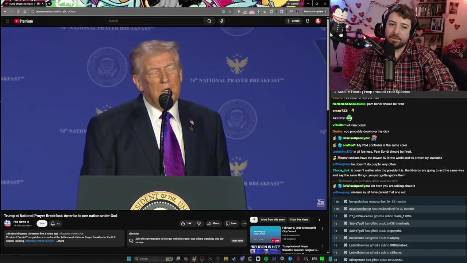Open Fox News channel avatar
This screenshot has height=263, width=467.
point(7,223)
